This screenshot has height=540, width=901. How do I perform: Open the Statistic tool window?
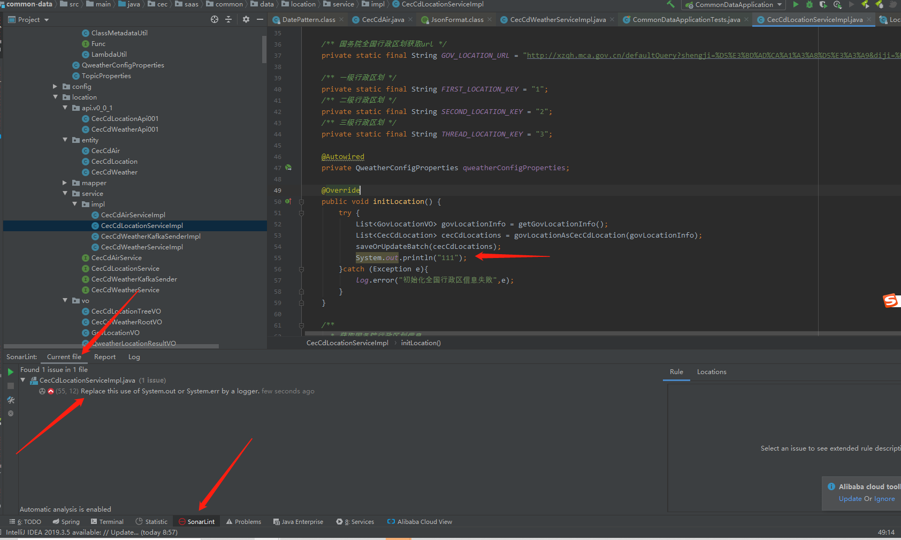click(x=151, y=521)
